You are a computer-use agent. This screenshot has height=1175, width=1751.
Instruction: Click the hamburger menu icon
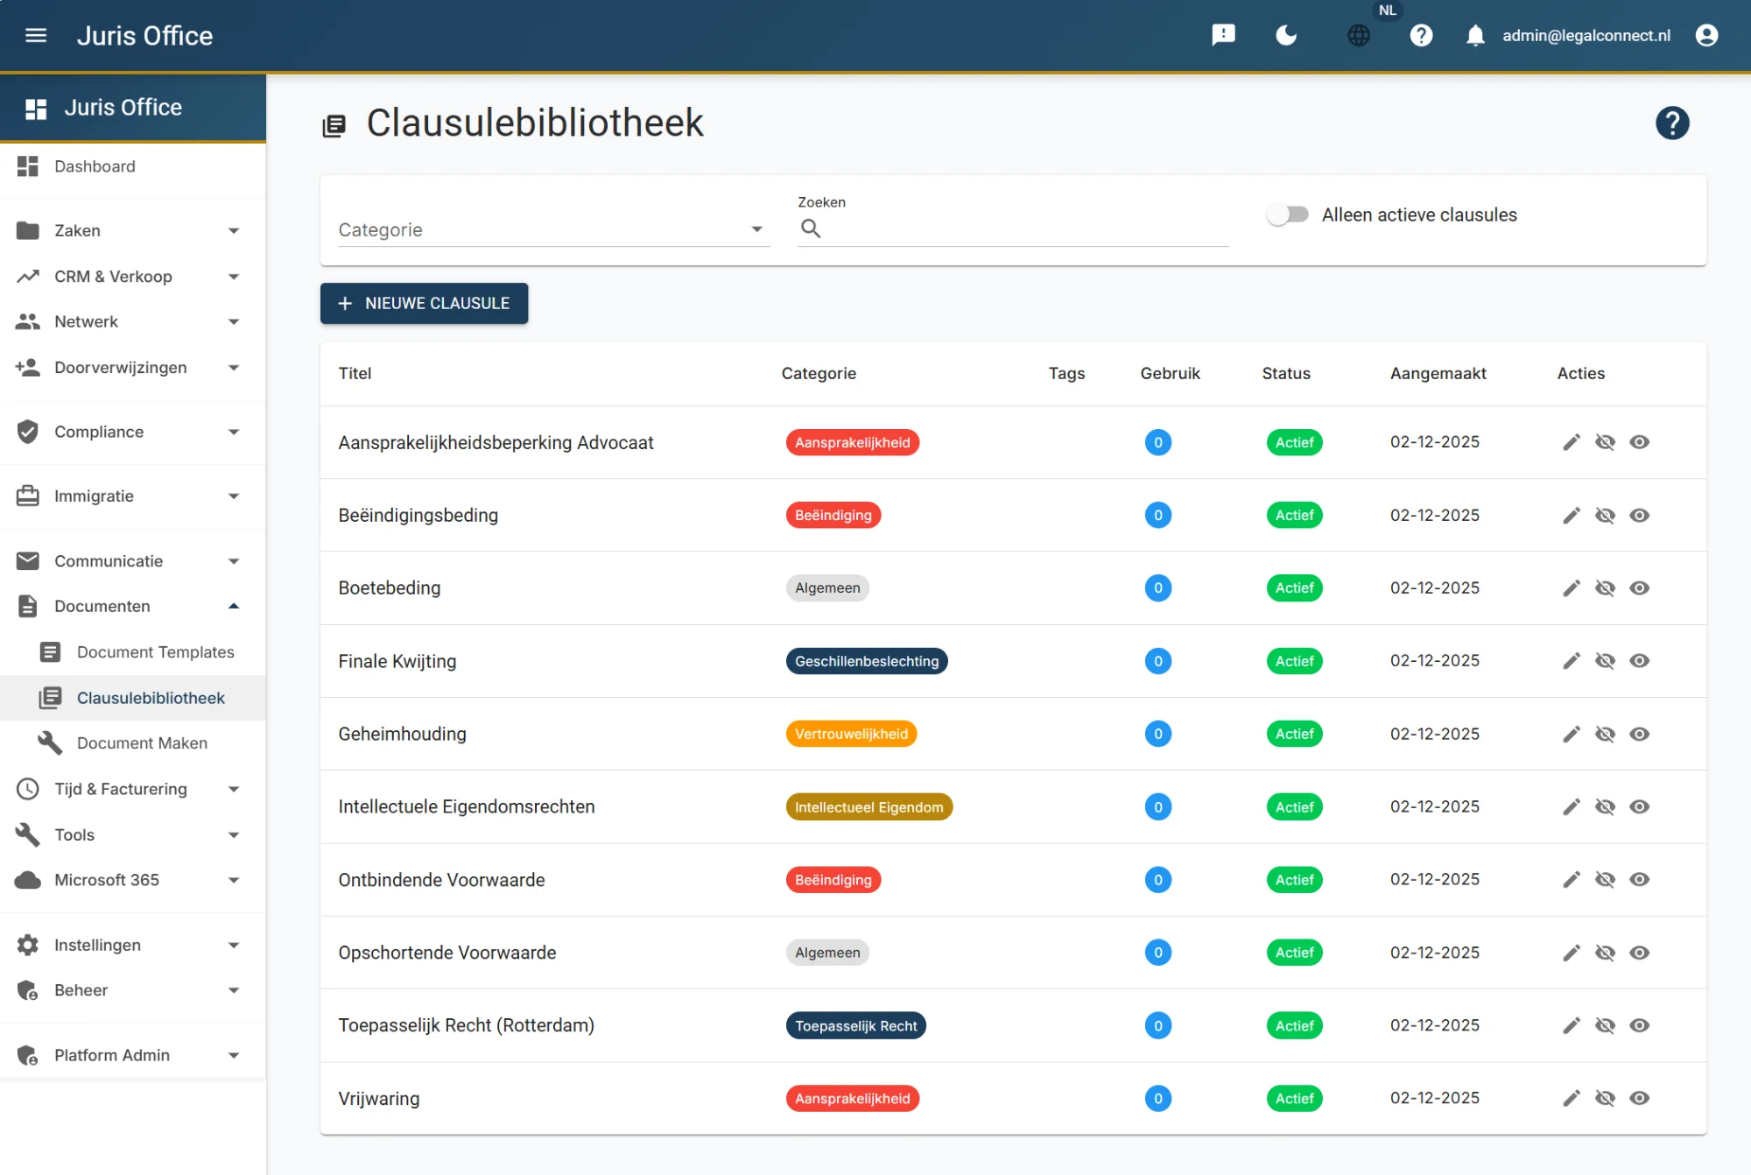tap(36, 35)
